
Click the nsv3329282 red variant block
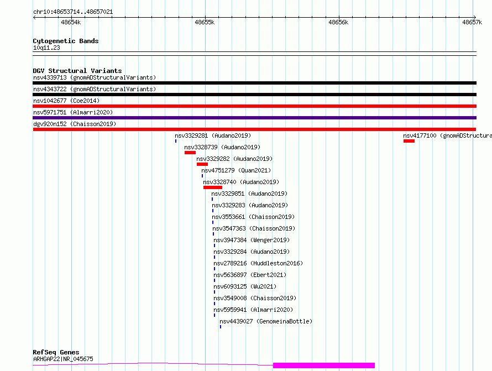202,164
